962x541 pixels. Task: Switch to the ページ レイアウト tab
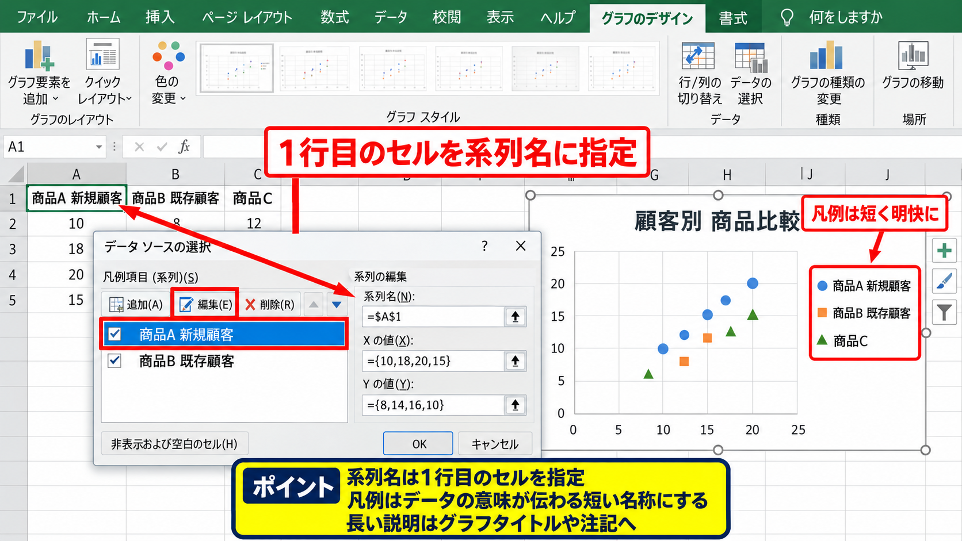coord(247,17)
